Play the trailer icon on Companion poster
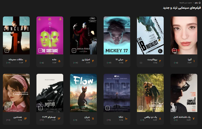Image resolution: width=202 pixels, height=129 pixels. (7, 108)
